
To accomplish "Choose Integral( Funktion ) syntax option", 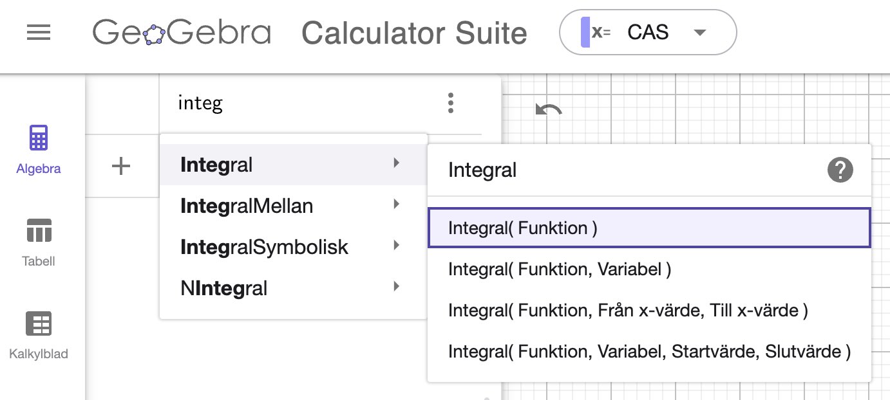I will (x=649, y=228).
